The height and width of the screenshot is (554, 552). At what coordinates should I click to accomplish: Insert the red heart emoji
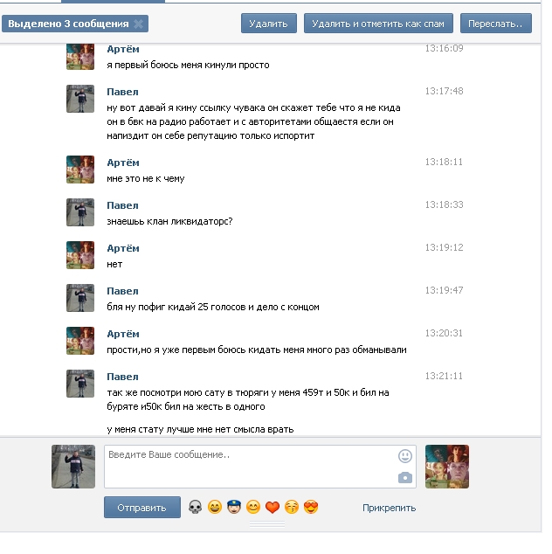click(x=273, y=508)
